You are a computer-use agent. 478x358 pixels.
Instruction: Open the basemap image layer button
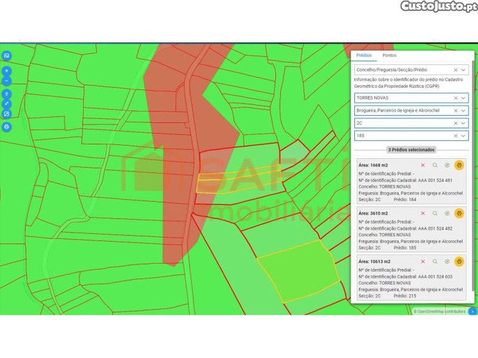[6, 55]
